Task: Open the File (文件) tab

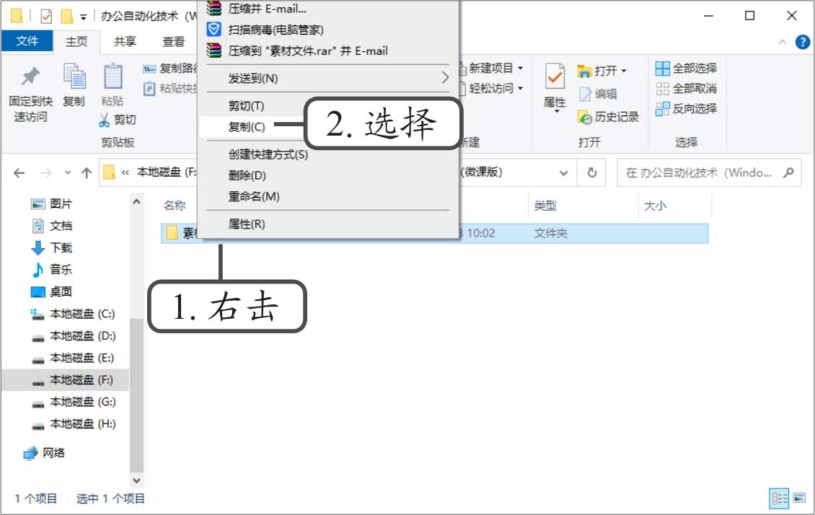Action: pyautogui.click(x=27, y=41)
